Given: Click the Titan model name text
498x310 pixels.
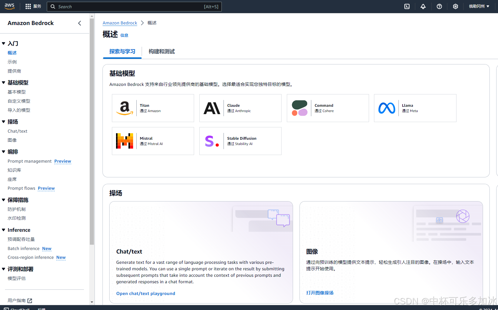Looking at the screenshot, I should coord(145,106).
